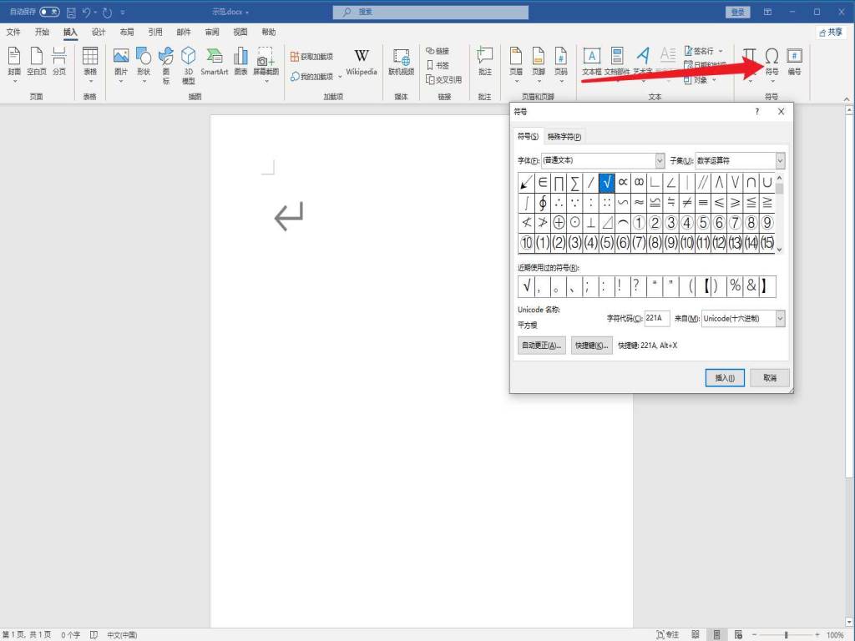Viewport: 855px width, 641px height.
Task: Click the Shortcut Key (快捷键) button
Action: [x=592, y=346]
